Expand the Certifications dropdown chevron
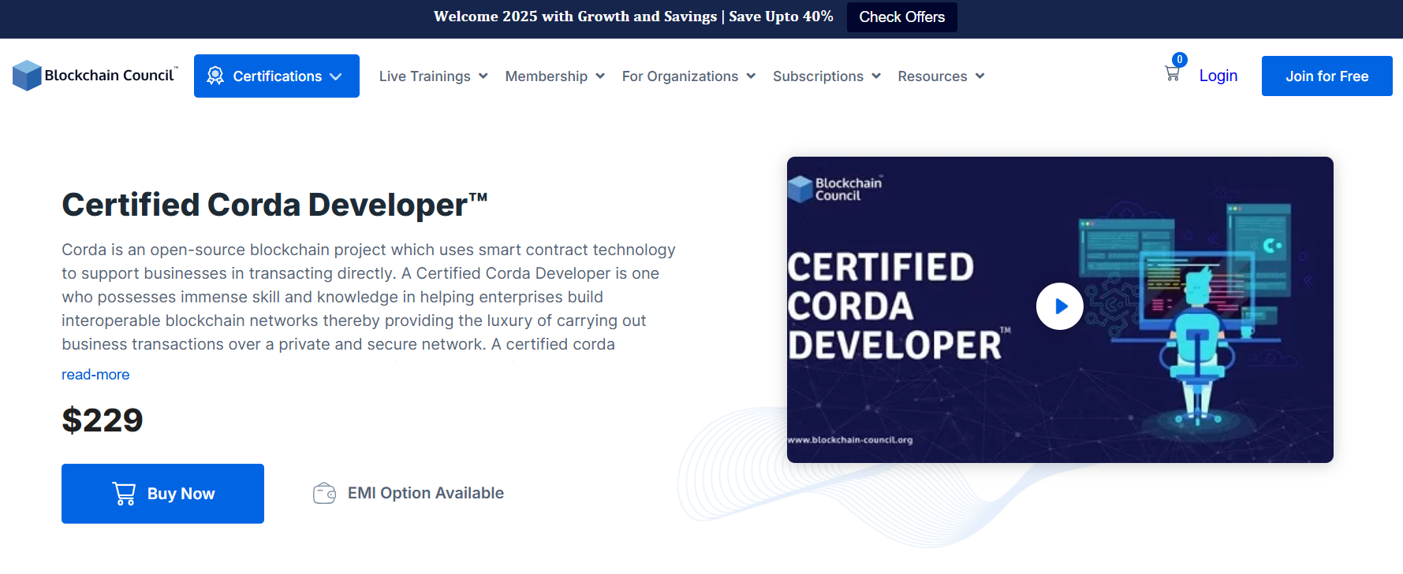The height and width of the screenshot is (574, 1403). tap(336, 76)
